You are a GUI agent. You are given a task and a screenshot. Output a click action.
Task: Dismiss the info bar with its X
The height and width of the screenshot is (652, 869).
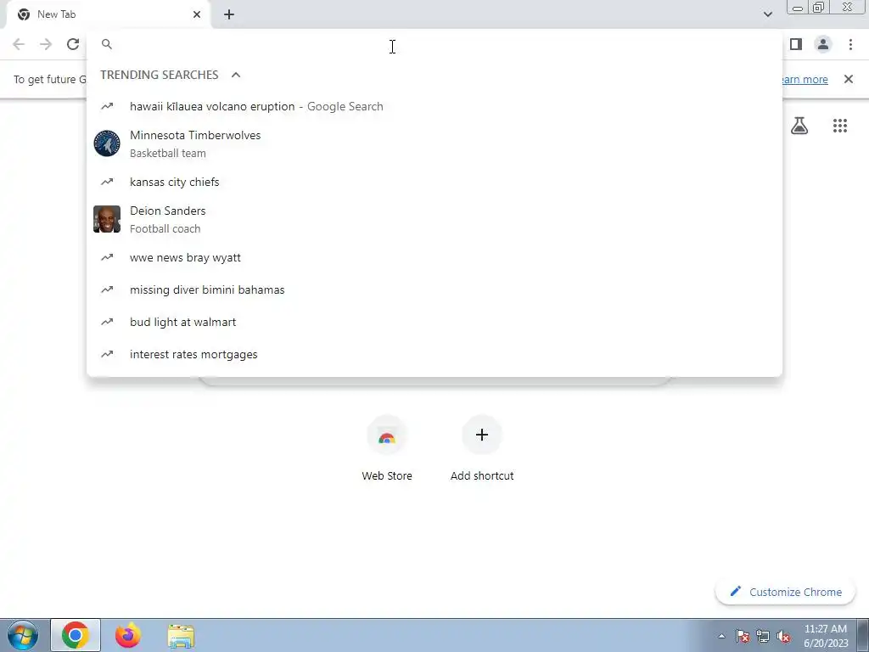coord(849,79)
